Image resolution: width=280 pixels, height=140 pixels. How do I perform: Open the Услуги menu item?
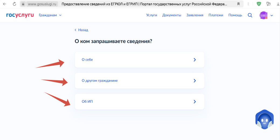(x=151, y=15)
